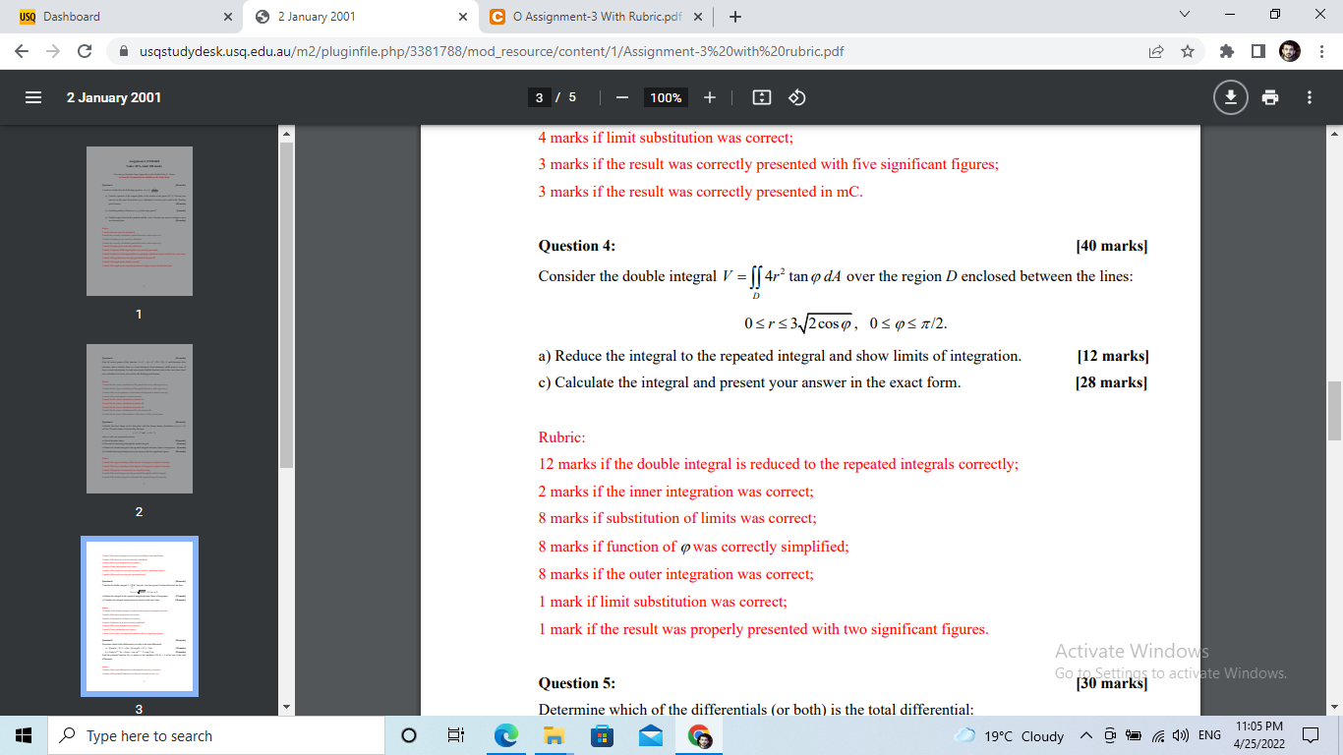The height and width of the screenshot is (755, 1343).
Task: Go forward in browser history
Action: pyautogui.click(x=54, y=51)
